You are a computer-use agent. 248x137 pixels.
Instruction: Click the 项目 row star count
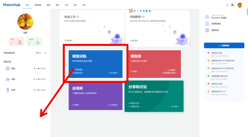[39, 79]
